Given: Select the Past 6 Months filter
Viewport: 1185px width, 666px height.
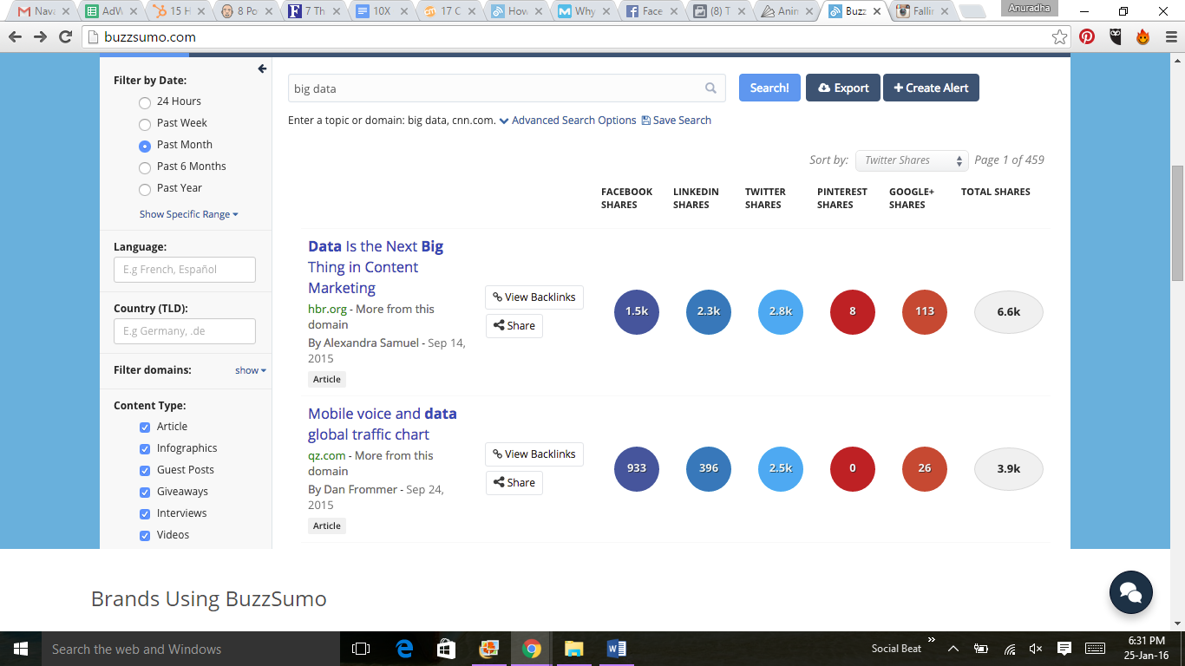Looking at the screenshot, I should click(145, 167).
